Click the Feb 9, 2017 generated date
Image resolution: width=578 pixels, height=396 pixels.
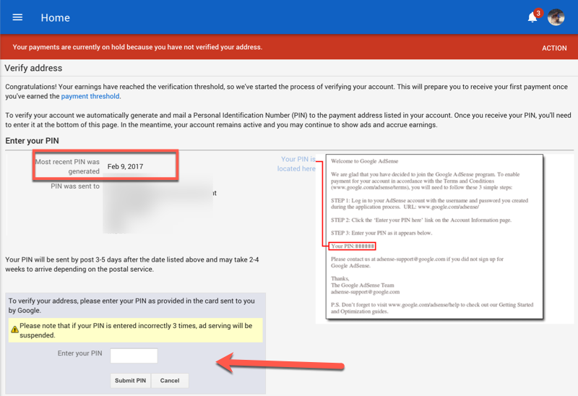point(125,166)
